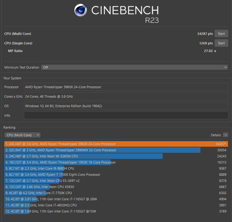Click the Details label in Ranking
This screenshot has height=222, width=232.
216,135
